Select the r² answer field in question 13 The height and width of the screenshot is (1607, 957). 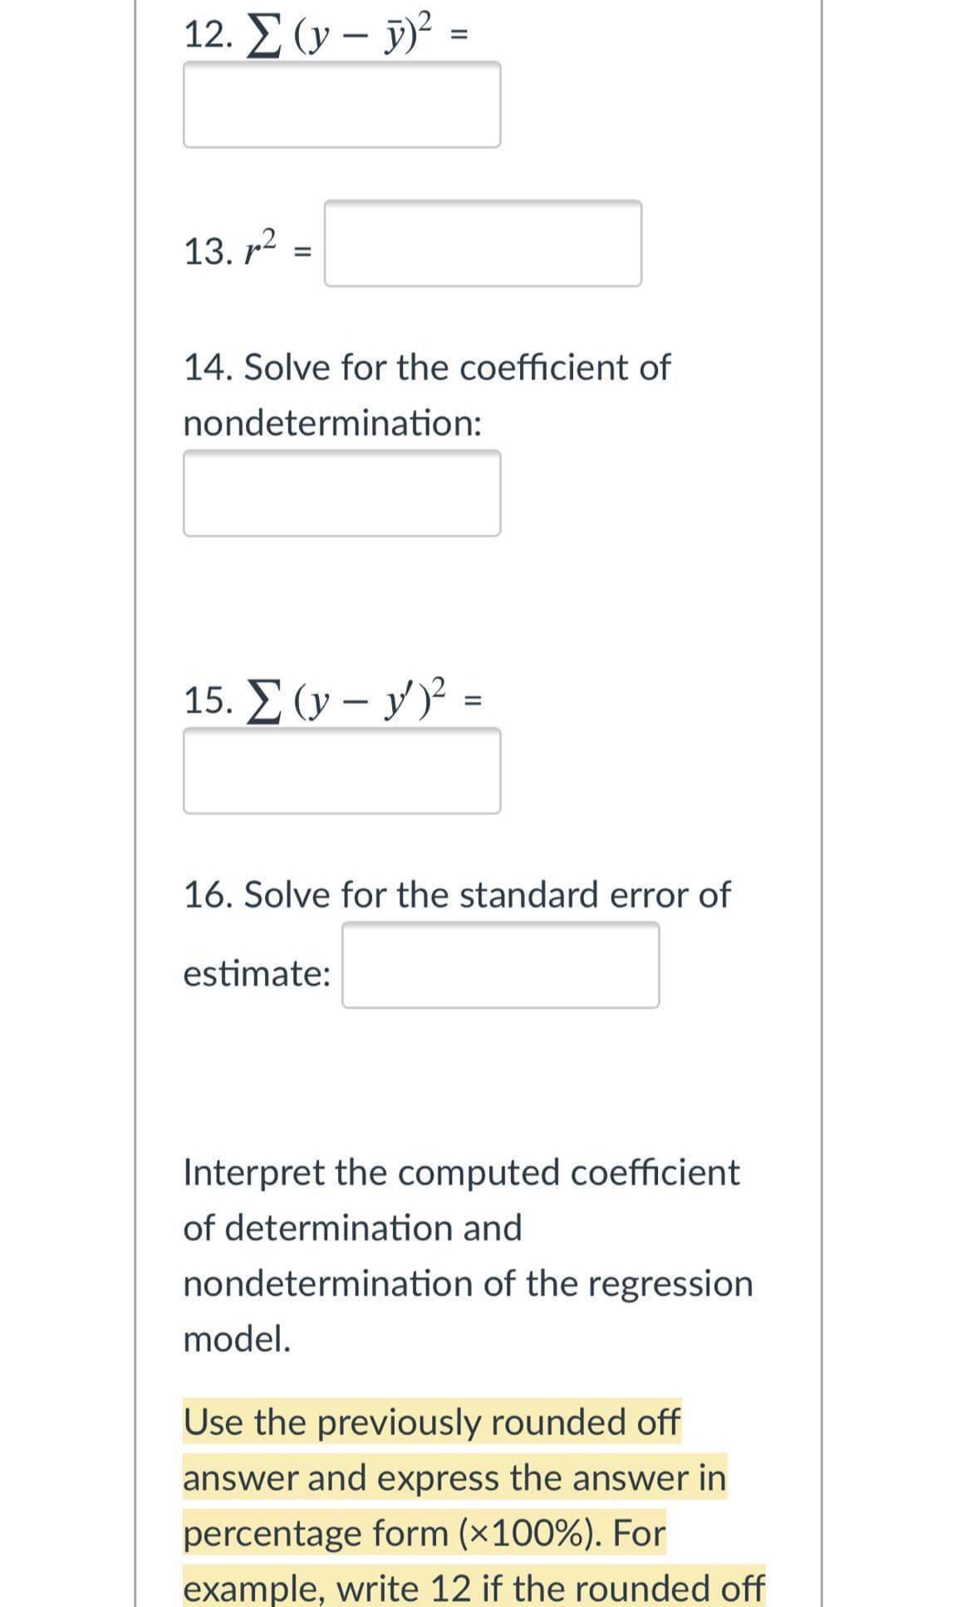(482, 244)
